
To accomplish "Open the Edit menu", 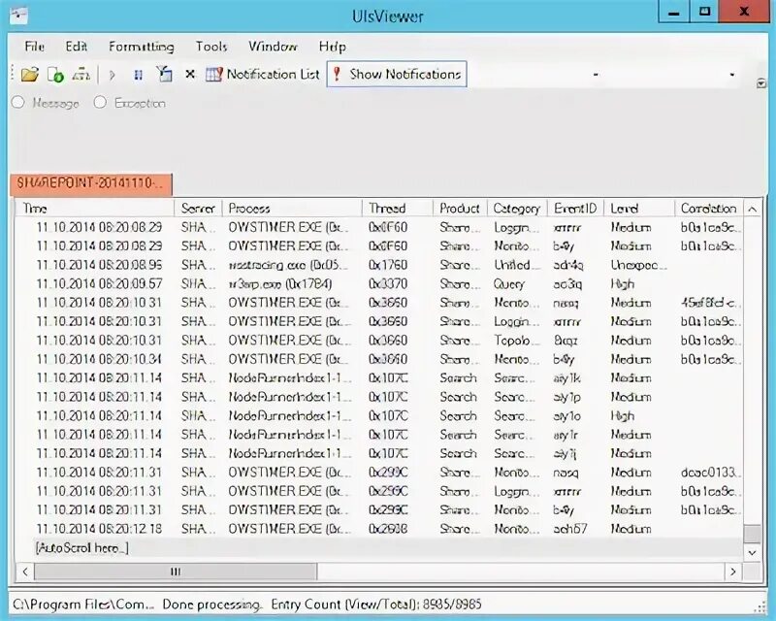I will click(77, 47).
